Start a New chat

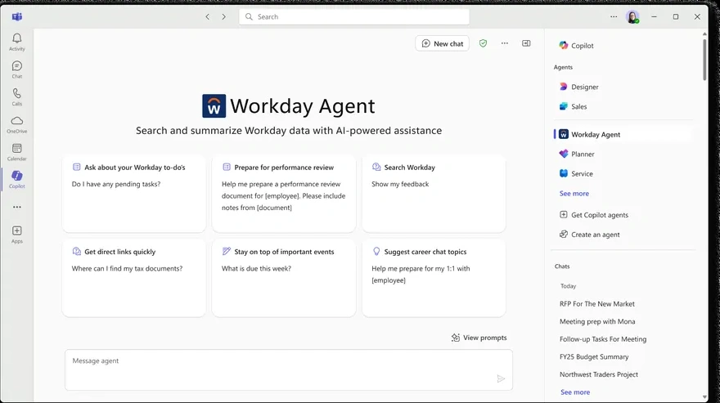[x=442, y=43]
